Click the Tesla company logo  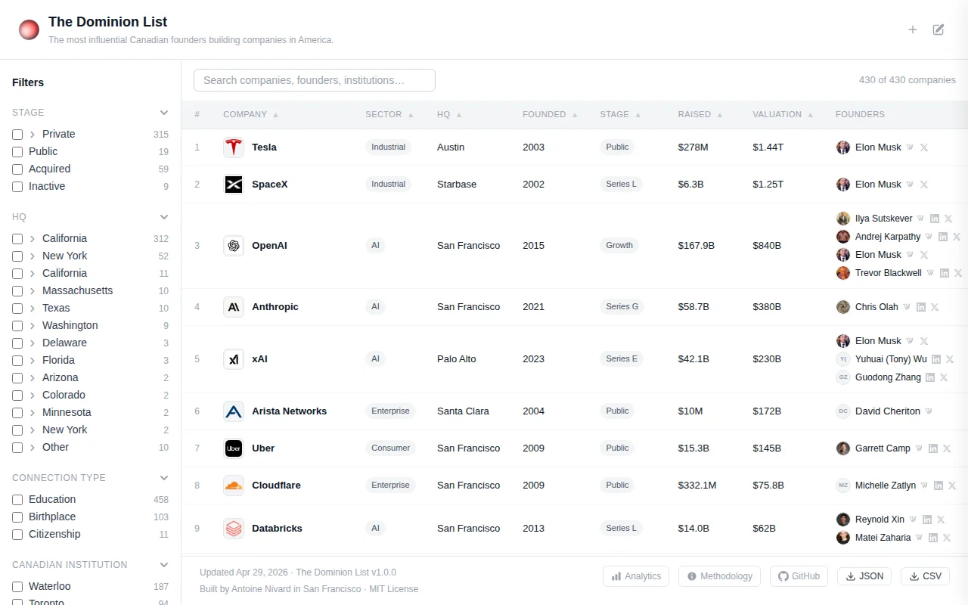[234, 147]
